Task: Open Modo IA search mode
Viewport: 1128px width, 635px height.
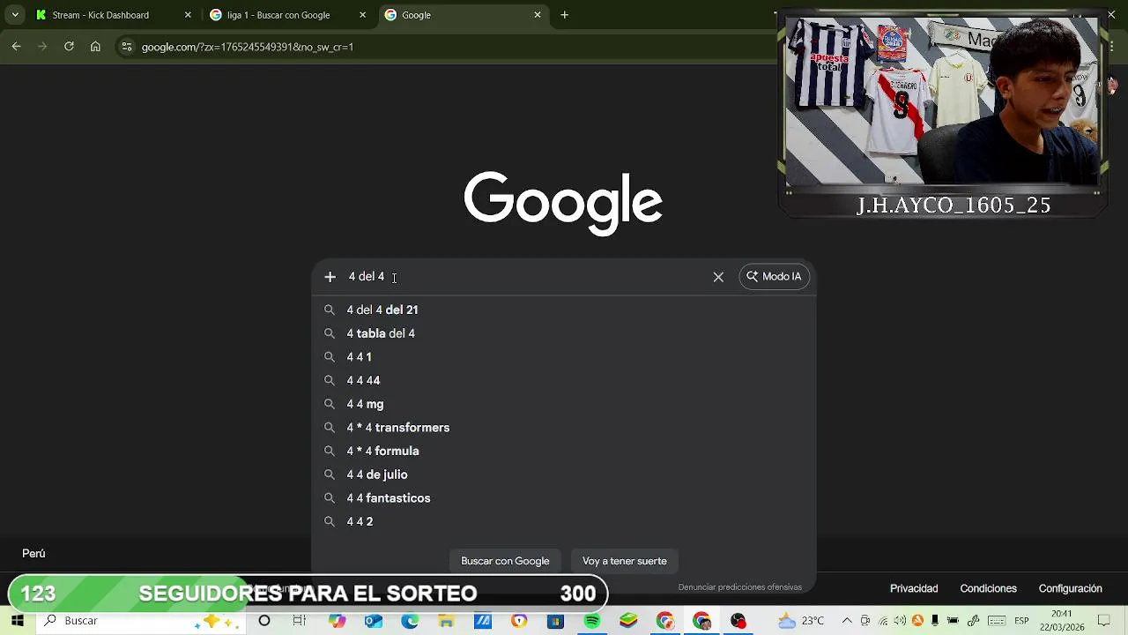Action: tap(774, 277)
